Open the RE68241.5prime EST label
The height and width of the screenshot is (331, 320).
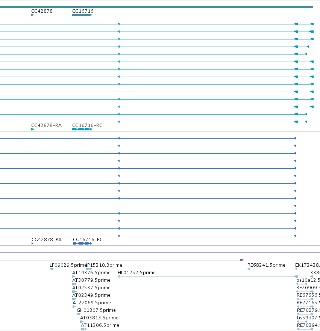click(266, 265)
